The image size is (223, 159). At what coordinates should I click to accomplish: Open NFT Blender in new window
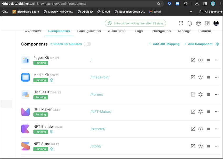click(x=193, y=129)
